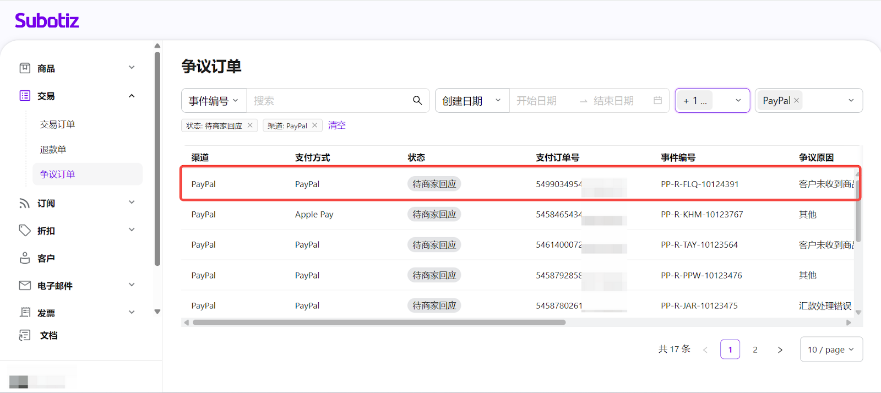Click the search magnifier icon

(x=417, y=100)
